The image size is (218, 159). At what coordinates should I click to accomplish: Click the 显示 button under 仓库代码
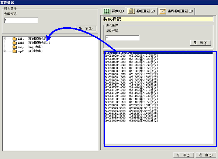86,28
